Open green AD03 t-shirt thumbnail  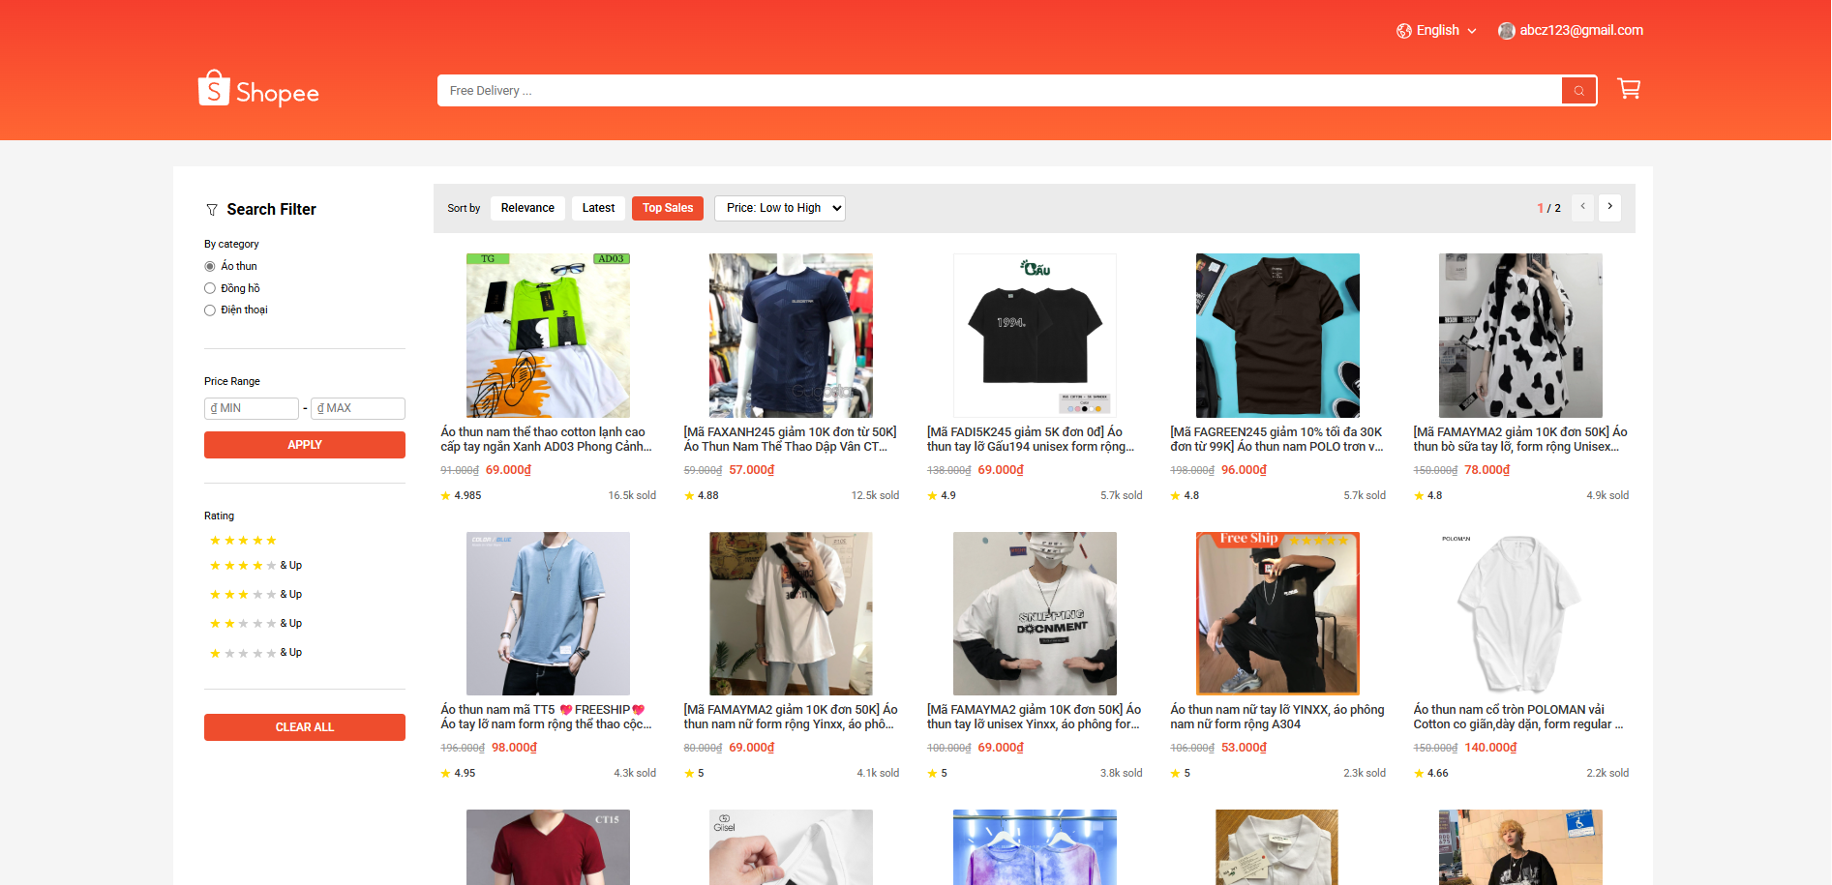[548, 336]
